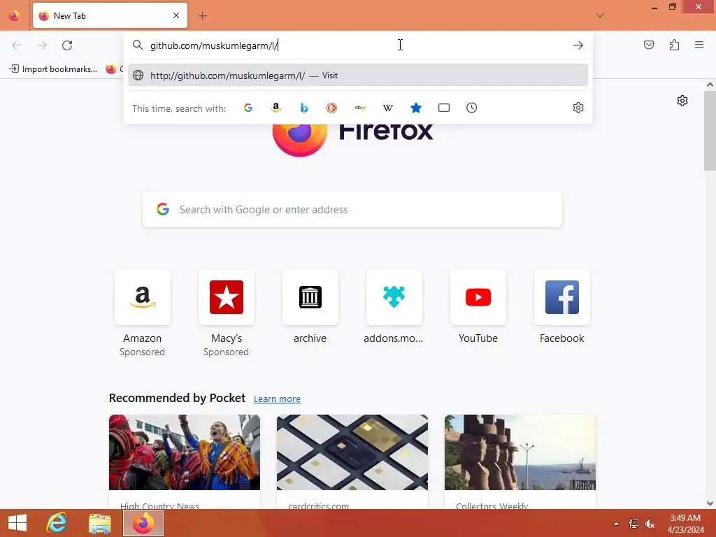Open Extensions puzzle icon
Image resolution: width=716 pixels, height=537 pixels.
[674, 45]
